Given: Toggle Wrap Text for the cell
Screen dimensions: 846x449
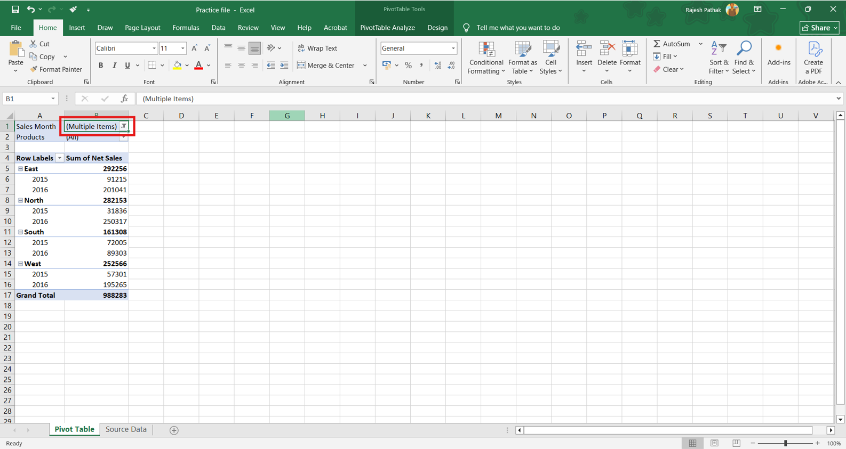Looking at the screenshot, I should pyautogui.click(x=317, y=48).
